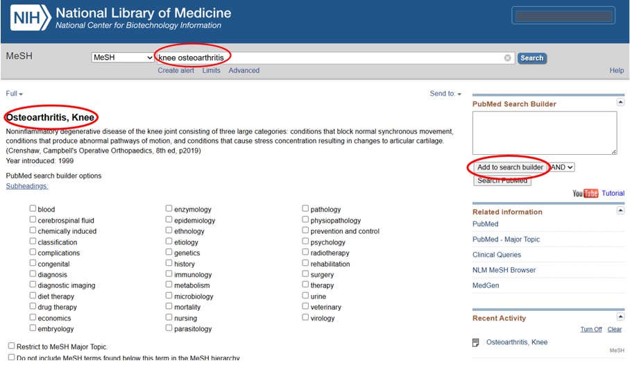The height and width of the screenshot is (379, 630).
Task: Change the AND boolean operator dropdown
Action: [563, 167]
